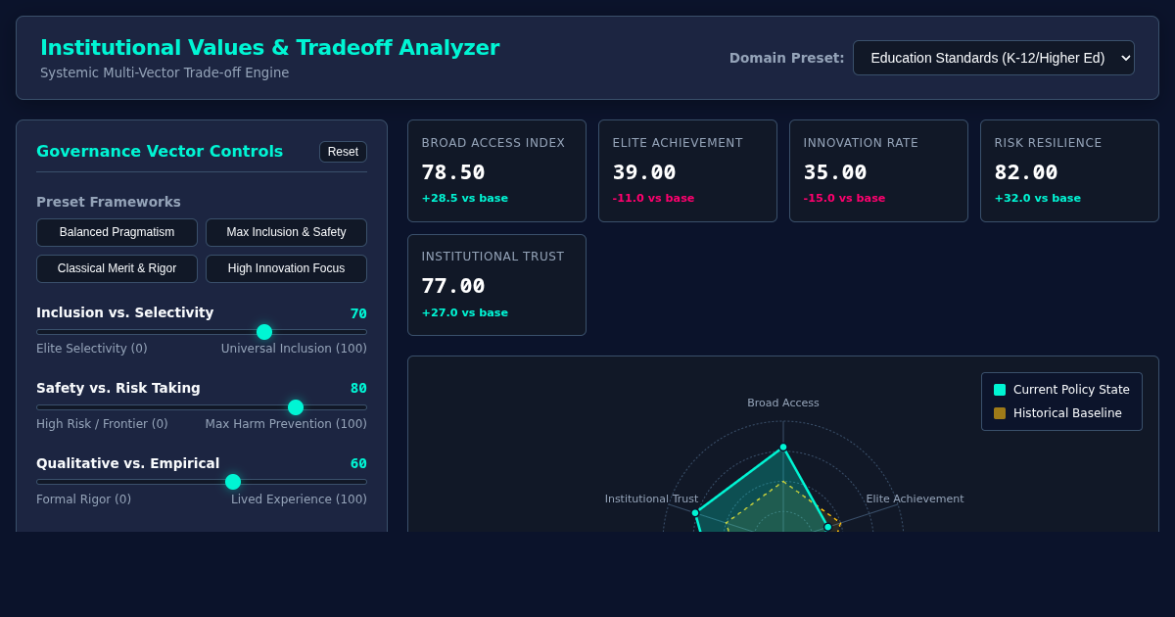Select the Innovation Rate card

click(x=878, y=171)
